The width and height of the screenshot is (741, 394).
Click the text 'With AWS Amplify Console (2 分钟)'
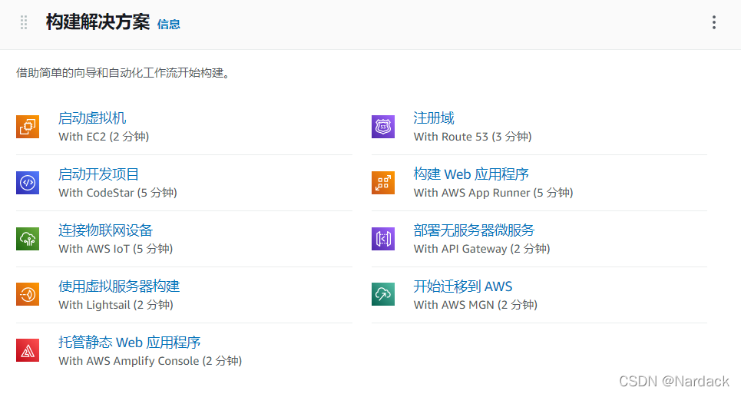151,361
